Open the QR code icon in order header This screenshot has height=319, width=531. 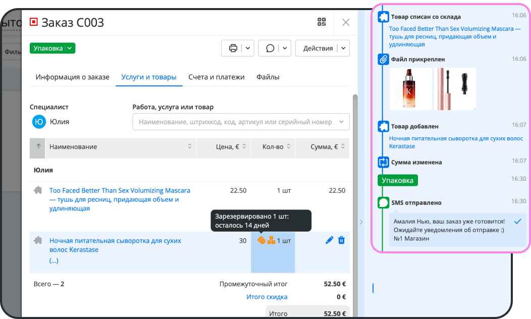322,22
